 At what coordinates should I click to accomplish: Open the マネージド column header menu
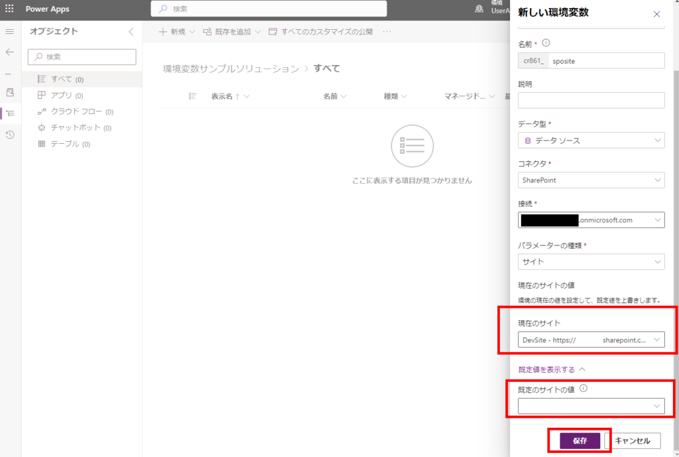(x=469, y=96)
